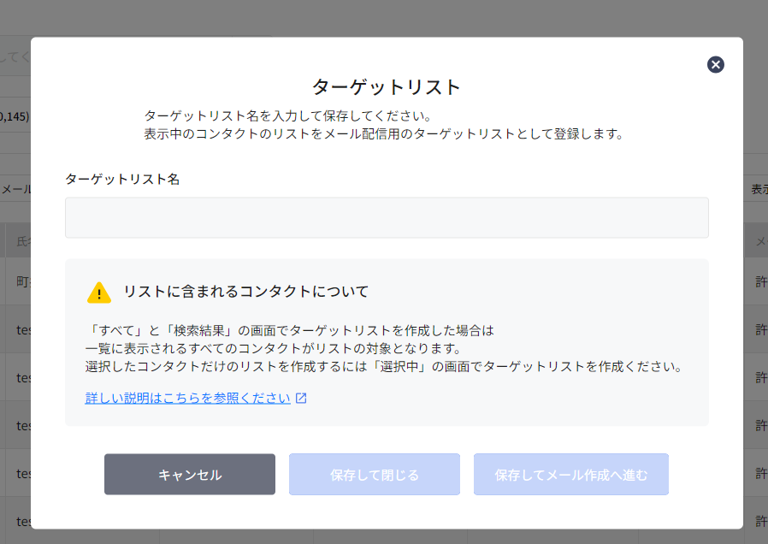
Task: Click 保存してメール作成へ進む button
Action: (570, 474)
